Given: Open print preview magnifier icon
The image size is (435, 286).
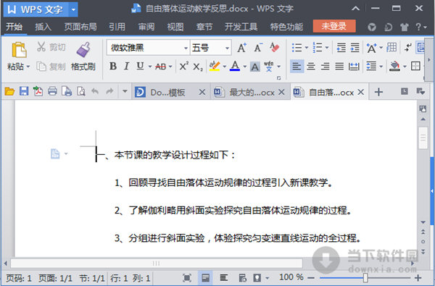Looking at the screenshot, I should click(x=81, y=91).
